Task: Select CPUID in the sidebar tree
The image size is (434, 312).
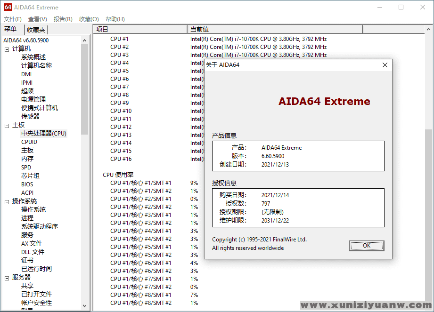Action: 29,142
